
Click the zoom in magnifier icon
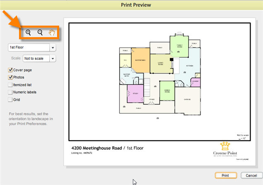click(28, 33)
